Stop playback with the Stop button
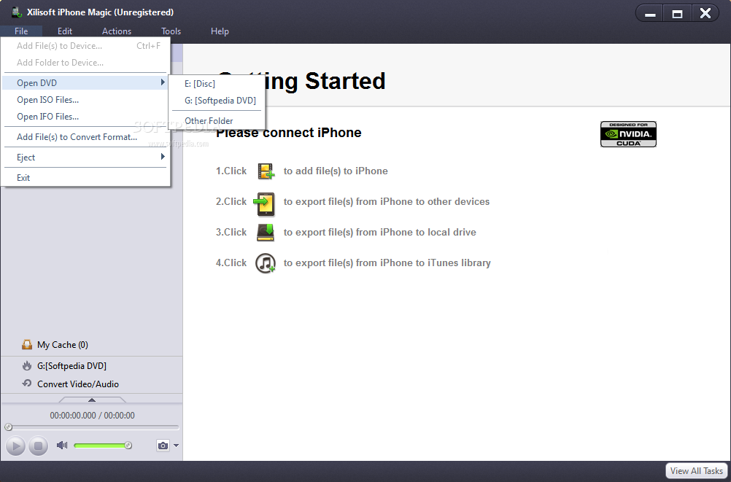This screenshot has width=731, height=482. [38, 446]
